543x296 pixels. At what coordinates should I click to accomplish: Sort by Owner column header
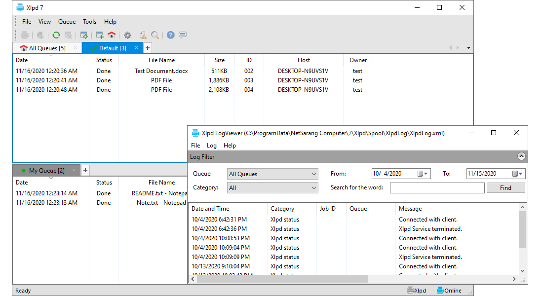pyautogui.click(x=358, y=60)
